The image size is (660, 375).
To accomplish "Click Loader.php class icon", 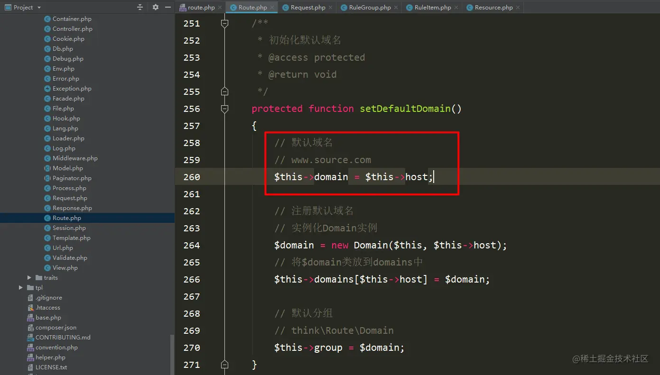I will pyautogui.click(x=47, y=138).
